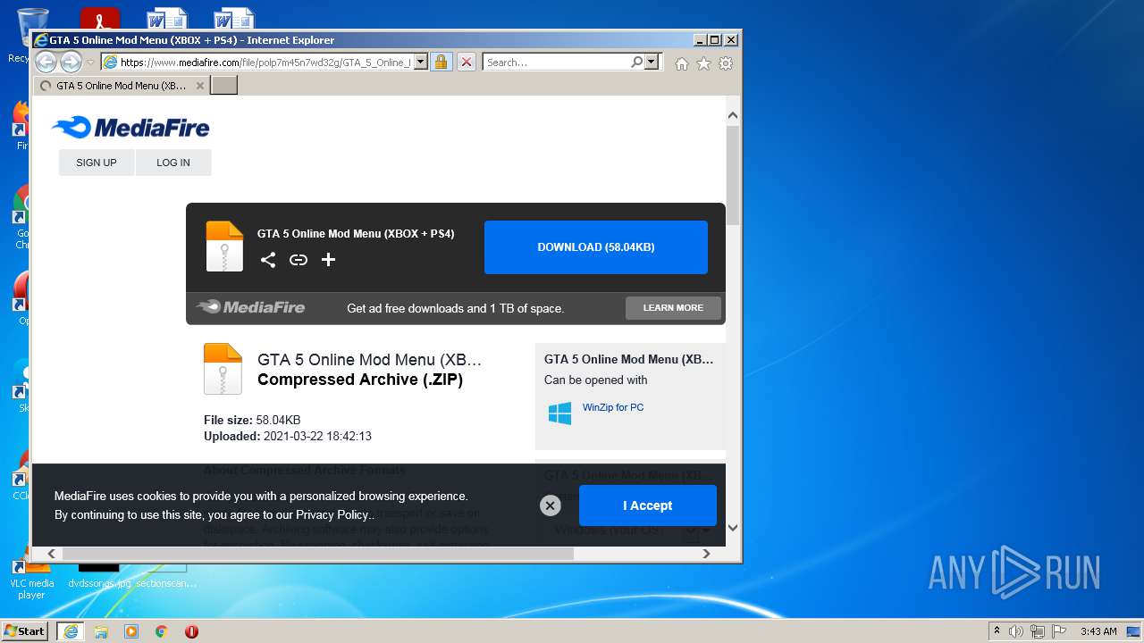Open Chrome from the taskbar
1144x643 pixels.
[162, 631]
